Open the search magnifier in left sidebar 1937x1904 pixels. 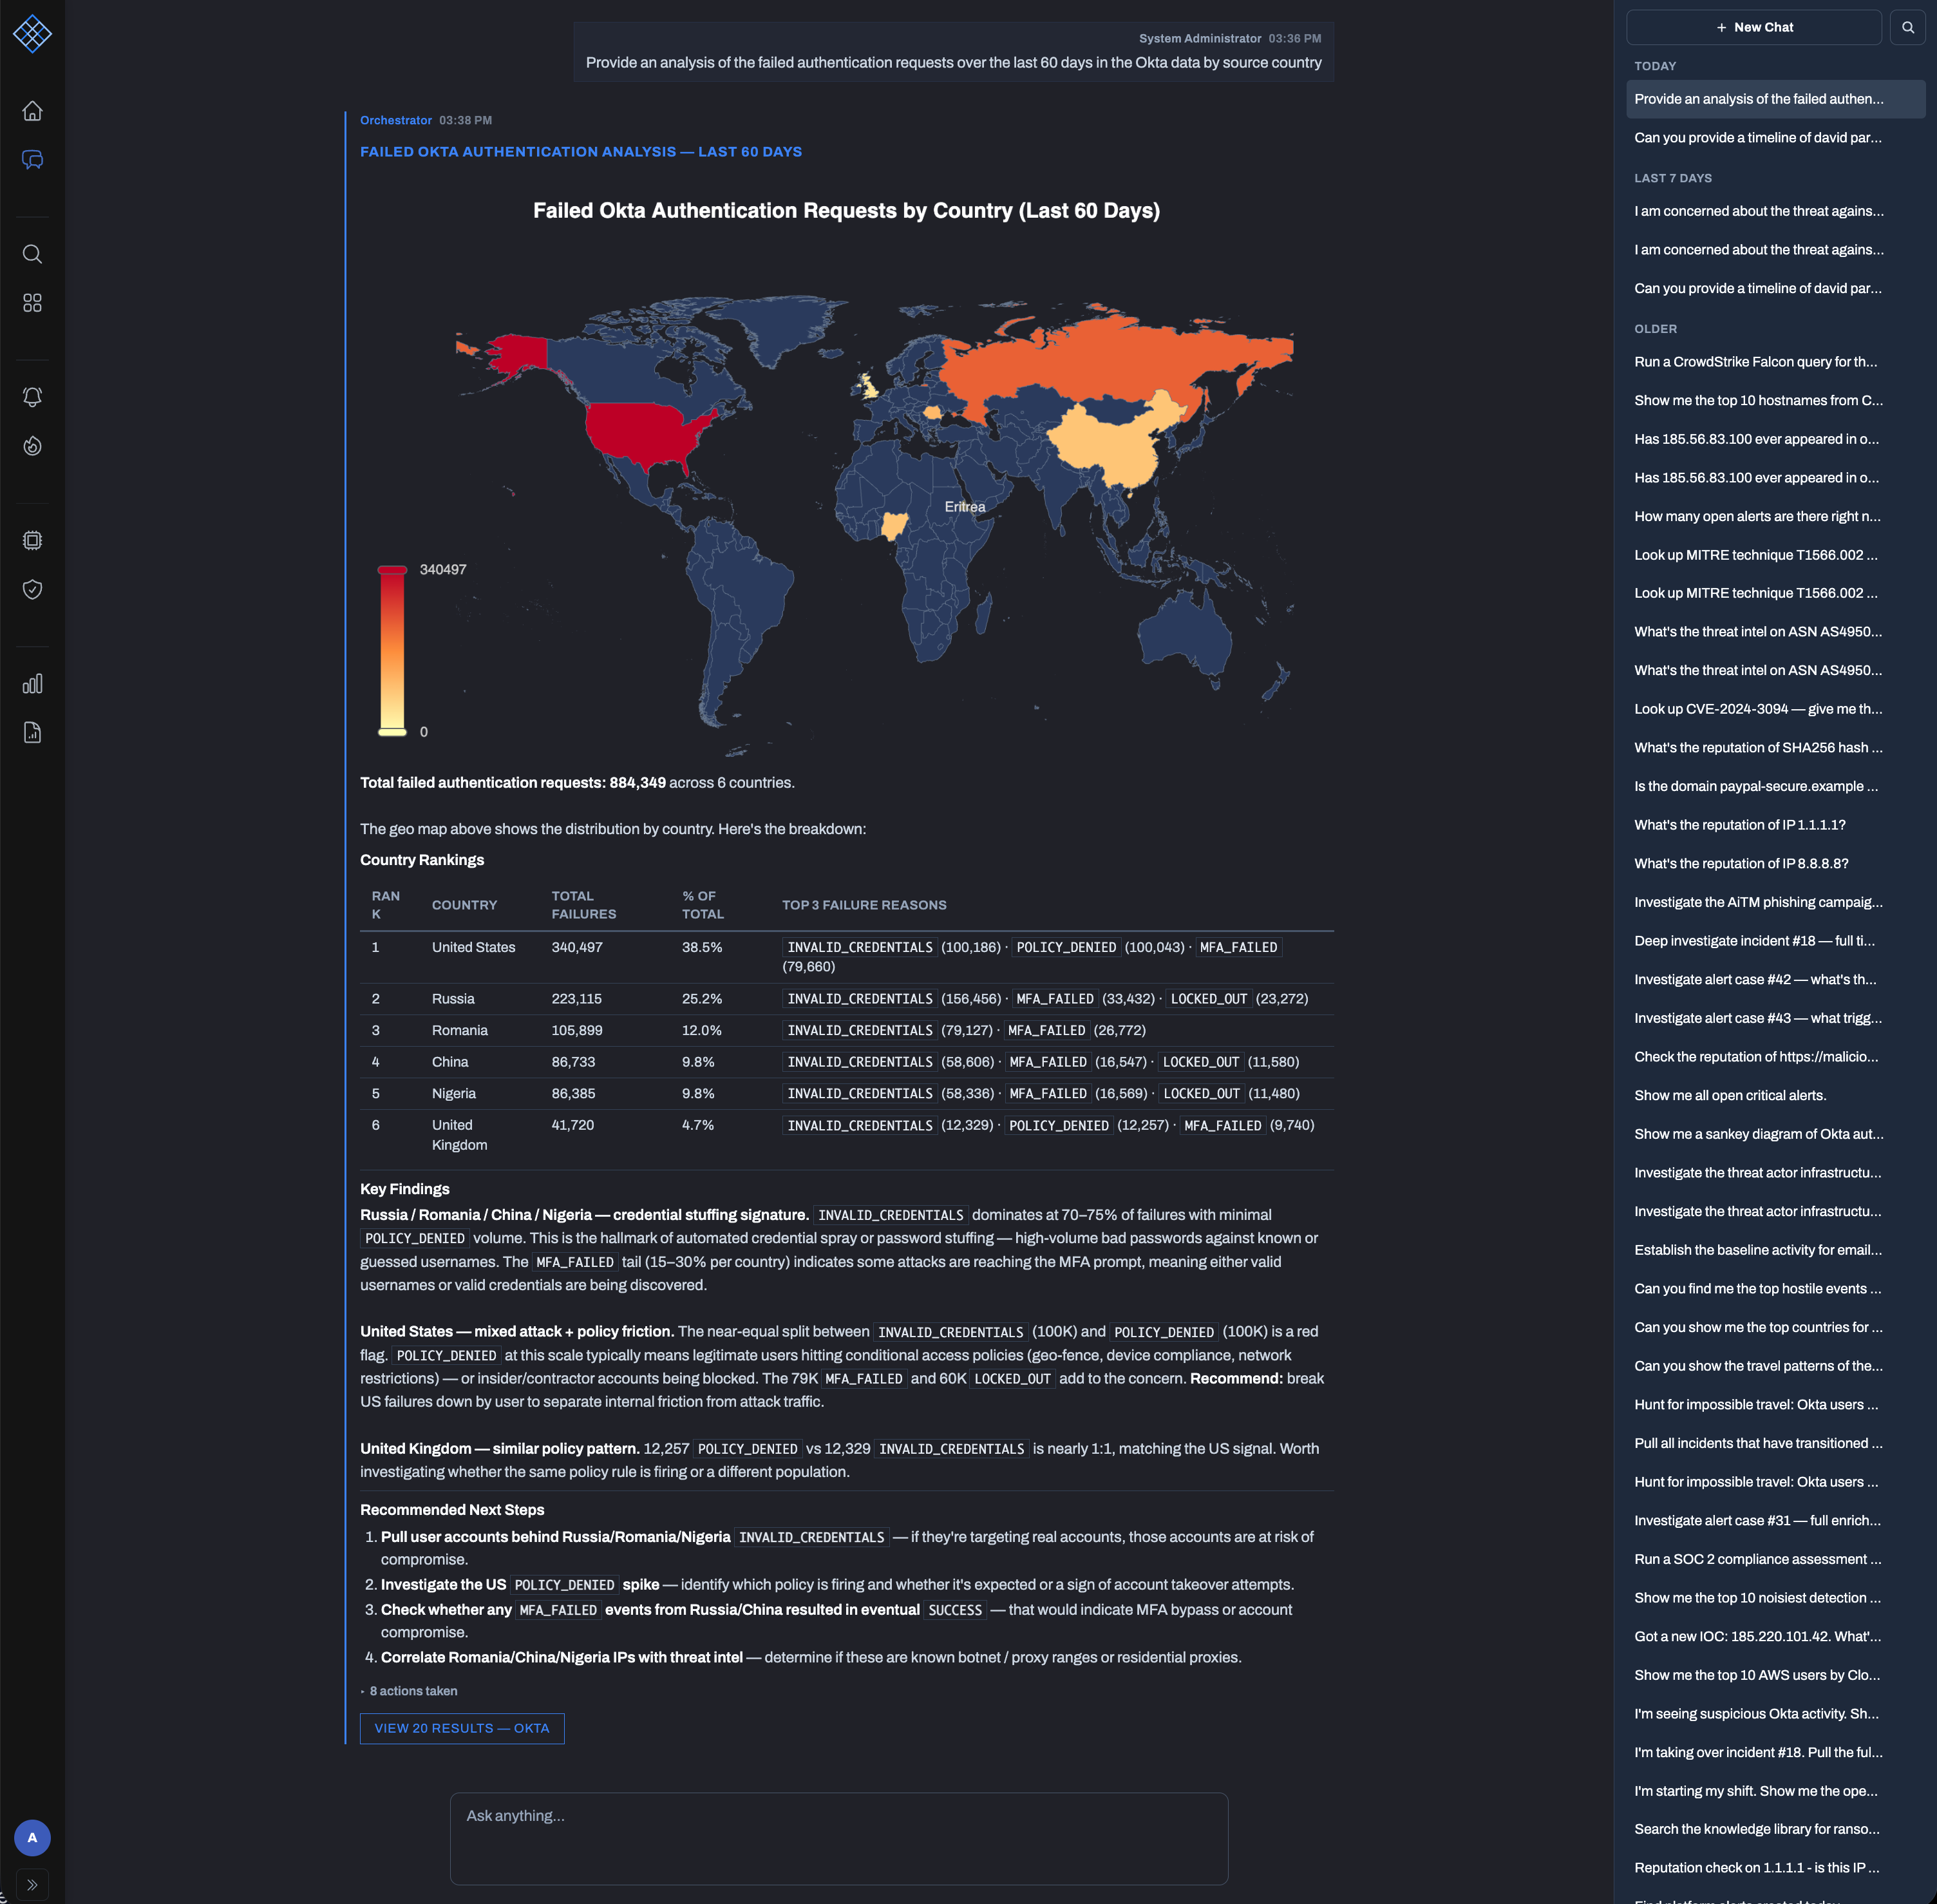[32, 254]
